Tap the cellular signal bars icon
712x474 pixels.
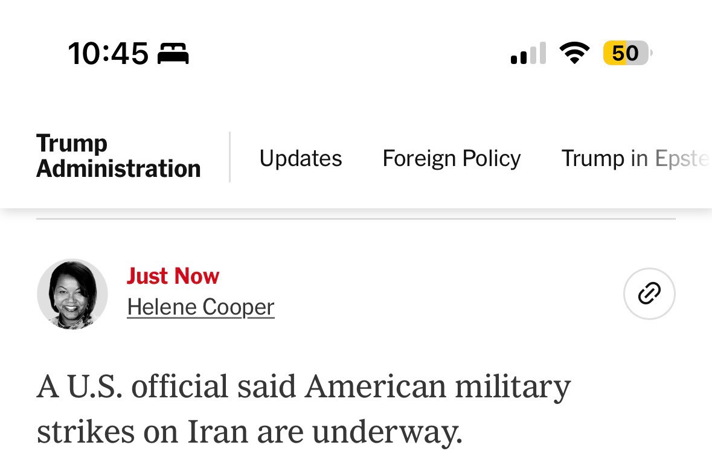pyautogui.click(x=528, y=54)
